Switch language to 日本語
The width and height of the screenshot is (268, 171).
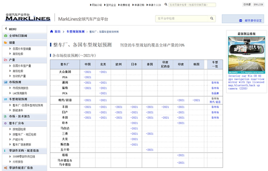(x=247, y=5)
